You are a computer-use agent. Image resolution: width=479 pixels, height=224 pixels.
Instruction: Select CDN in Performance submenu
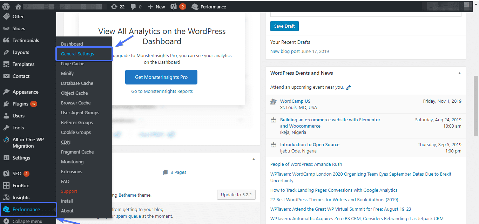(x=66, y=142)
